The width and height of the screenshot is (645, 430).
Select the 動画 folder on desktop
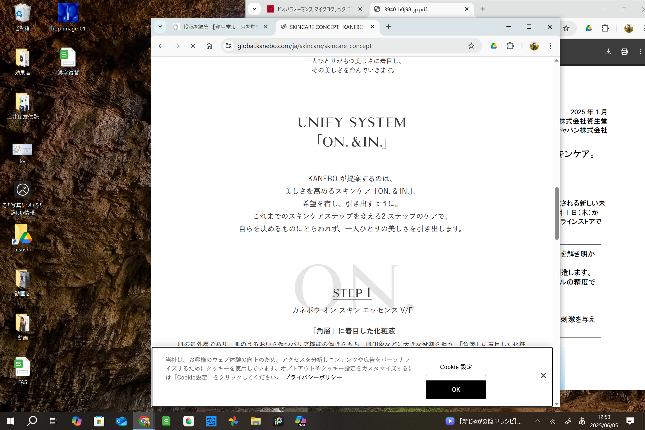(x=23, y=327)
